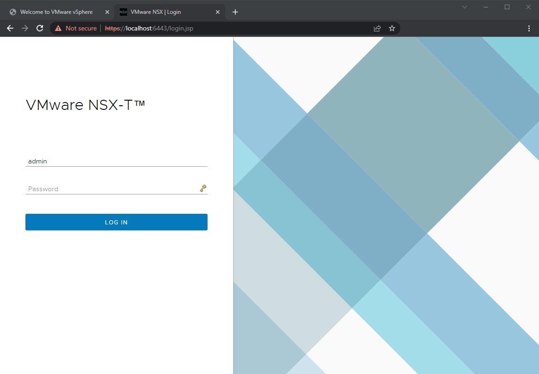Open a new browser tab

click(x=235, y=12)
